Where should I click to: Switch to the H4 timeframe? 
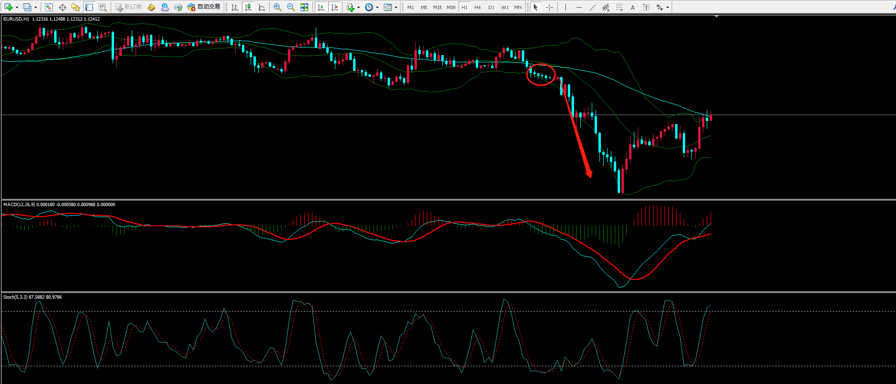tap(477, 8)
